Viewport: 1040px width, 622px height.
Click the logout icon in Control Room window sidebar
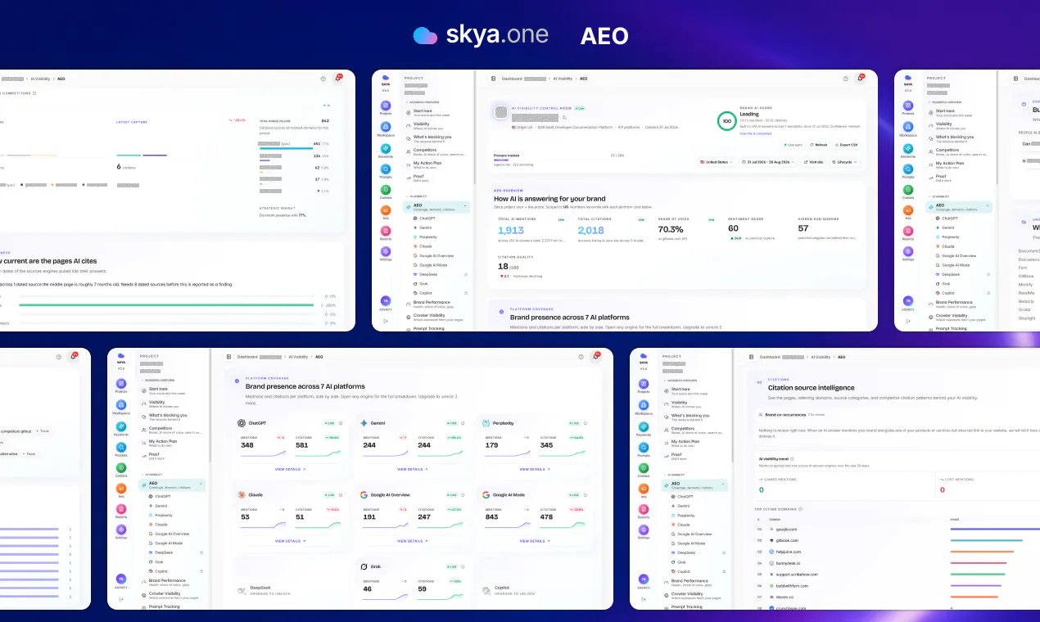(x=386, y=321)
